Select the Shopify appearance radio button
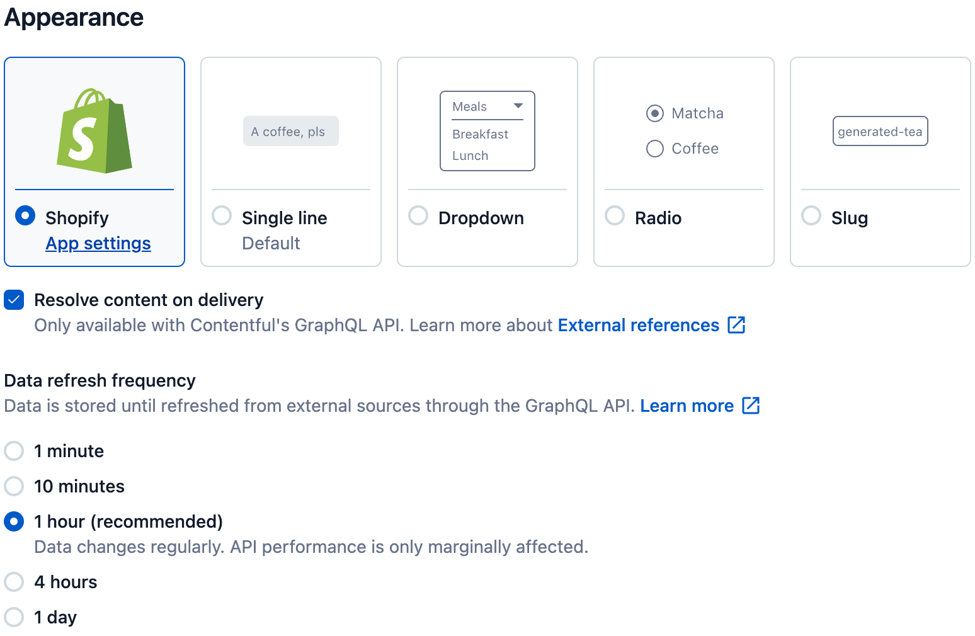Image resolution: width=975 pixels, height=636 pixels. point(25,216)
